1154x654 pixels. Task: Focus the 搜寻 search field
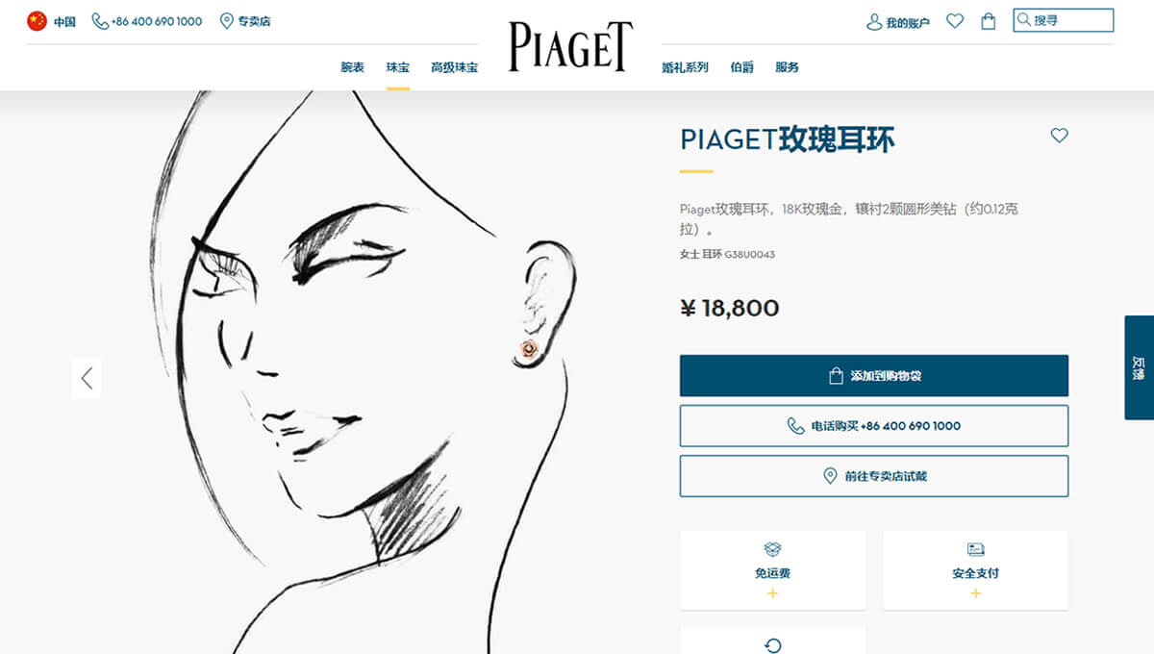coord(1063,20)
